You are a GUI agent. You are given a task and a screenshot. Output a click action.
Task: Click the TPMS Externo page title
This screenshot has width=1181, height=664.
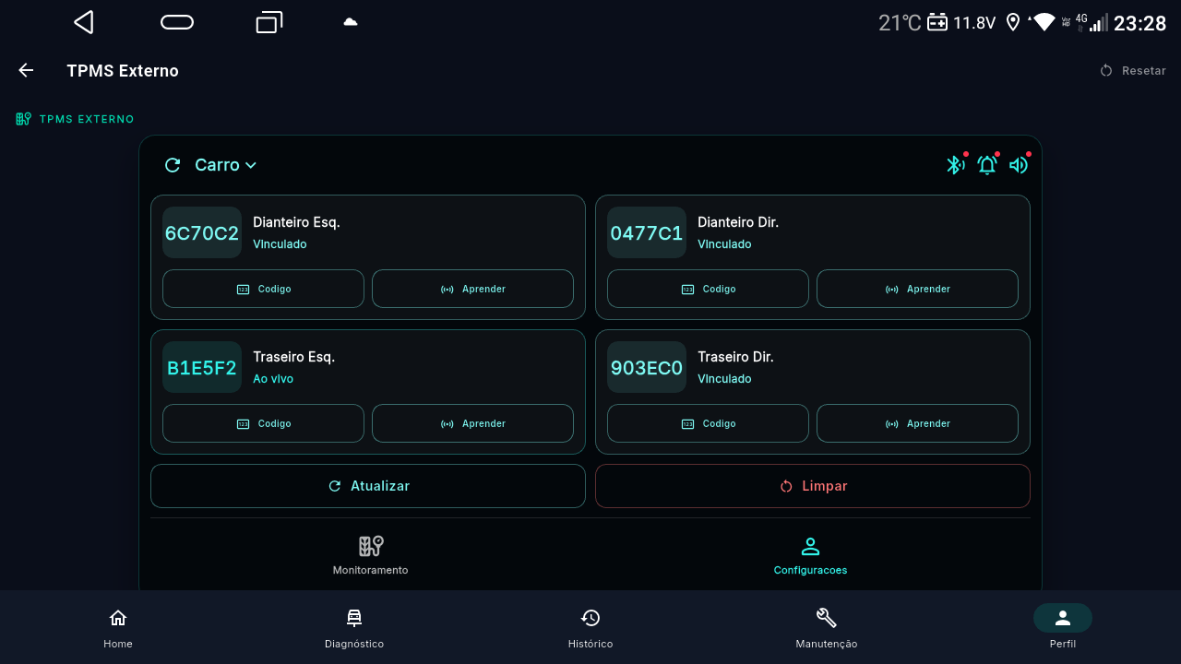(x=123, y=71)
